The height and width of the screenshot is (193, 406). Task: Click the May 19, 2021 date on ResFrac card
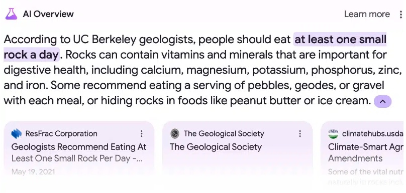click(33, 172)
